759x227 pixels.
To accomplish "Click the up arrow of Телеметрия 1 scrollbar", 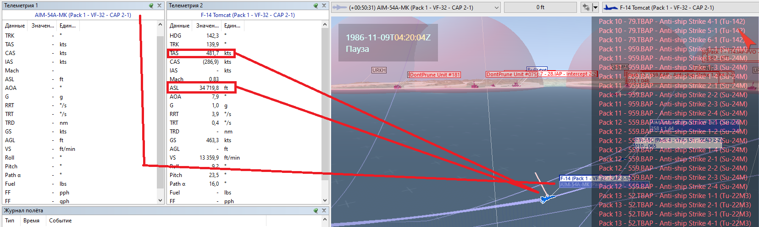I will (160, 25).
